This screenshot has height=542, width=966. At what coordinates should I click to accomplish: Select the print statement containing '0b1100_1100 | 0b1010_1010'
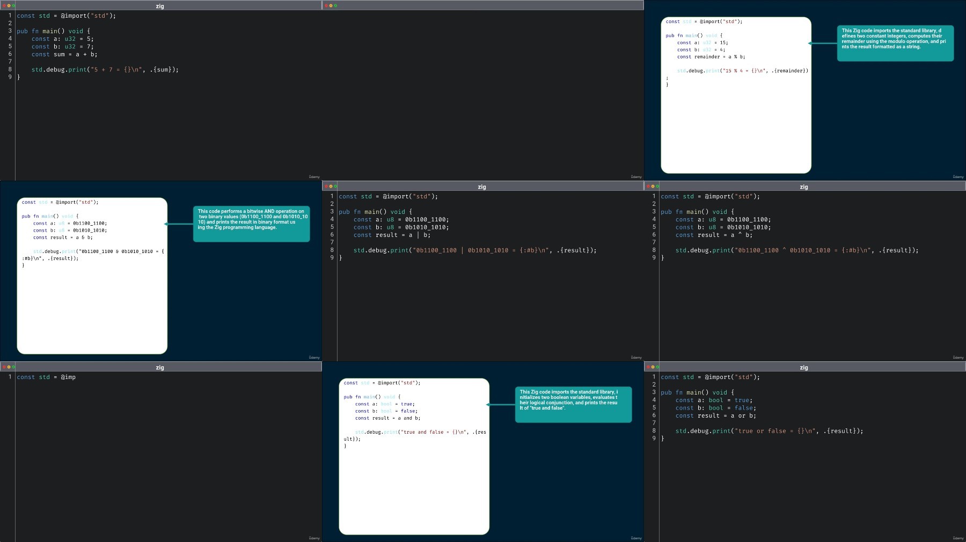point(475,250)
